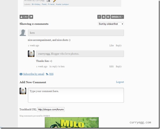
Task: Click the Subscribe by email envelope icon
Action: [x=21, y=74]
